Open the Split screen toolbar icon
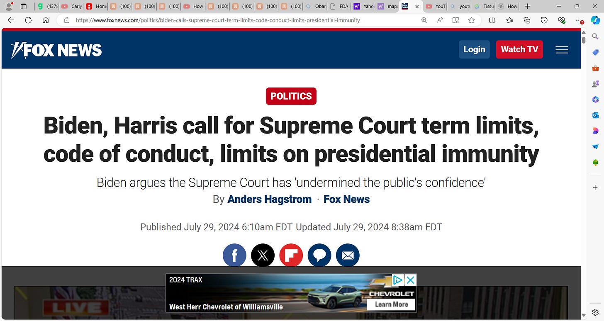Image resolution: width=604 pixels, height=321 pixels. (492, 20)
